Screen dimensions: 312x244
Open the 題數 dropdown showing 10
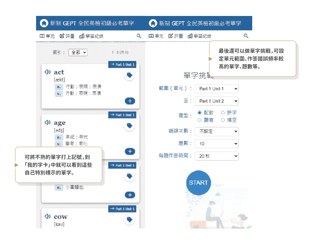point(216,144)
